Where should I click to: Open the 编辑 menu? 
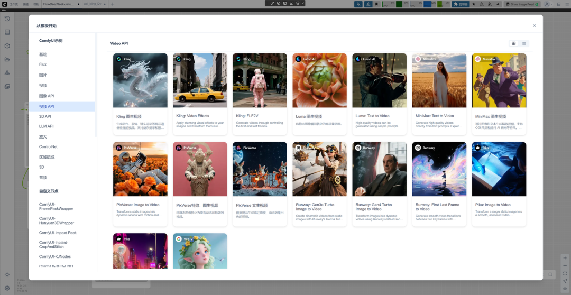[25, 4]
